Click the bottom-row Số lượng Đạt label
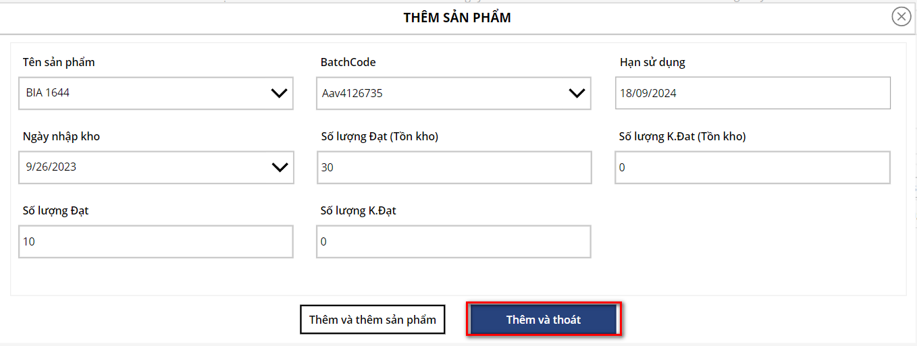917x346 pixels. tap(56, 210)
